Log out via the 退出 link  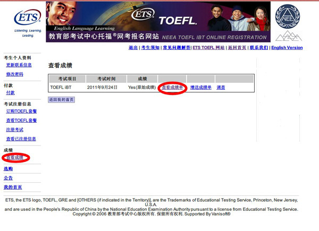(x=133, y=48)
